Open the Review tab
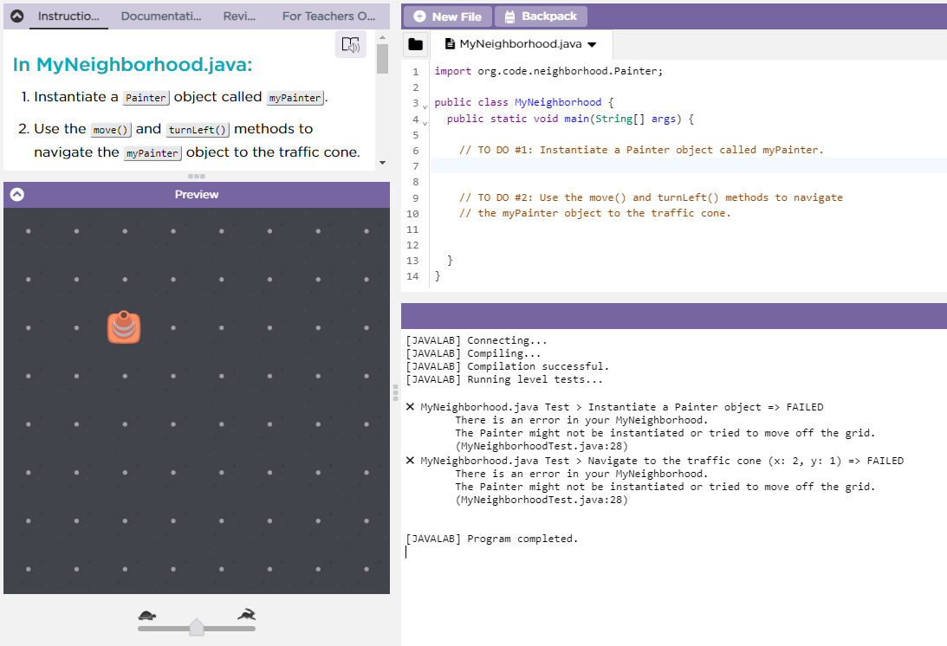 239,16
